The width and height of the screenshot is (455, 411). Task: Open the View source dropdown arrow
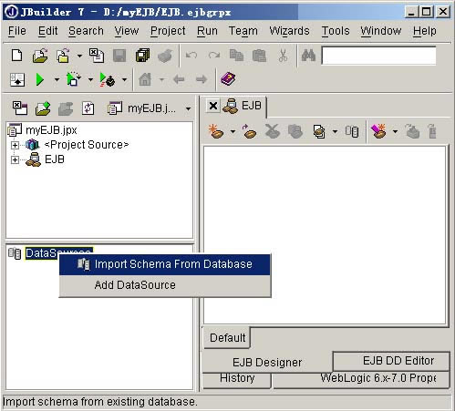pos(335,131)
